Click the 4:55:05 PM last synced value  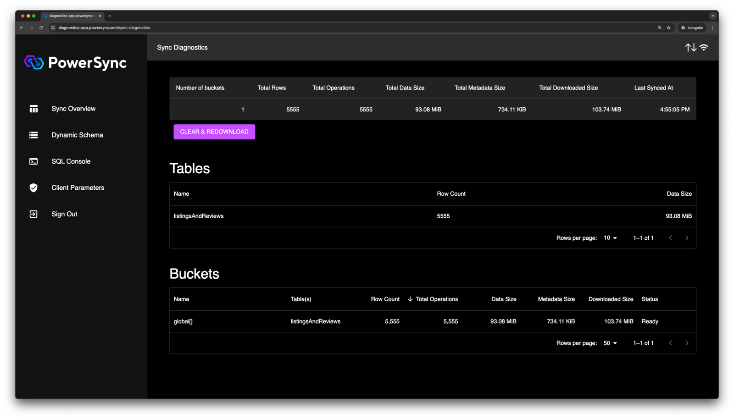pyautogui.click(x=674, y=110)
